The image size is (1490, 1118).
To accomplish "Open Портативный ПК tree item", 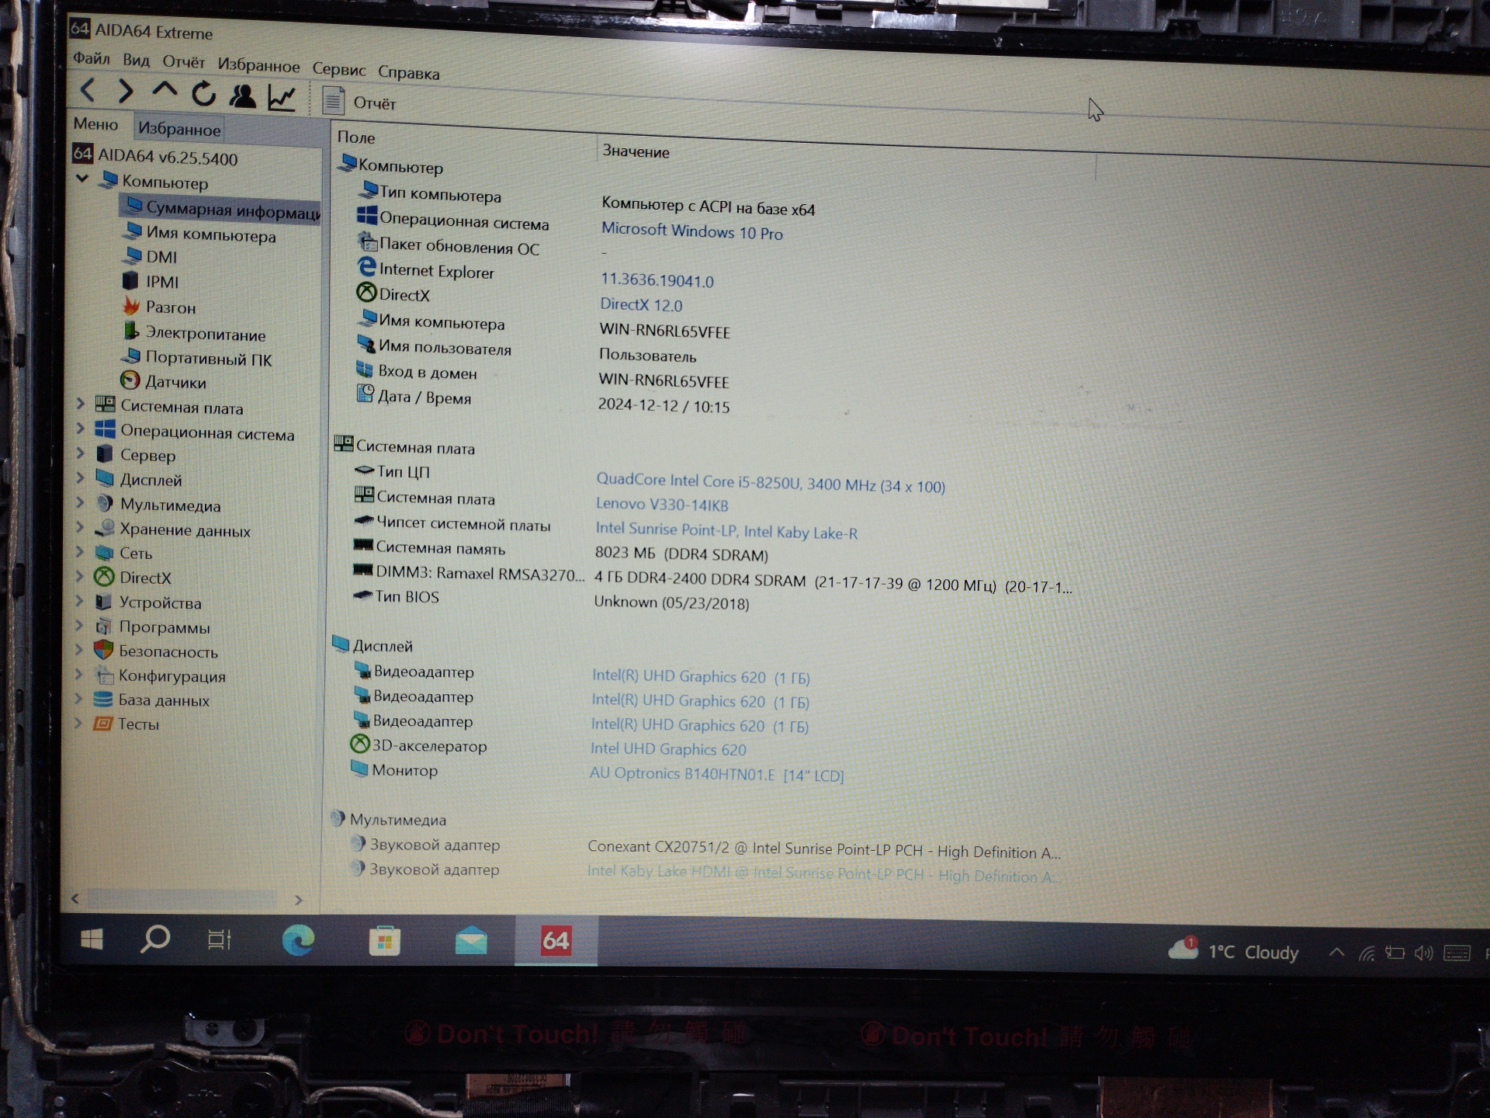I will pos(196,358).
